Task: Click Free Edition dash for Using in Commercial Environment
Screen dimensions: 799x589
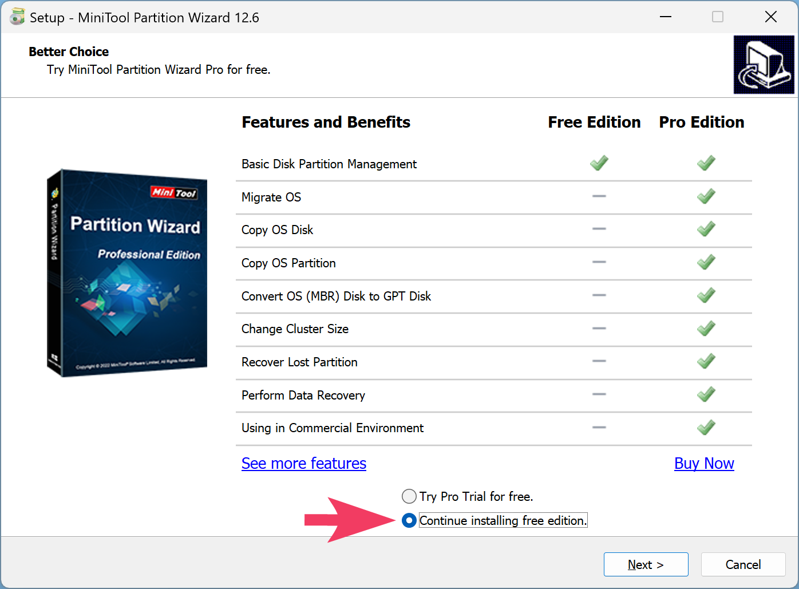Action: pyautogui.click(x=599, y=427)
